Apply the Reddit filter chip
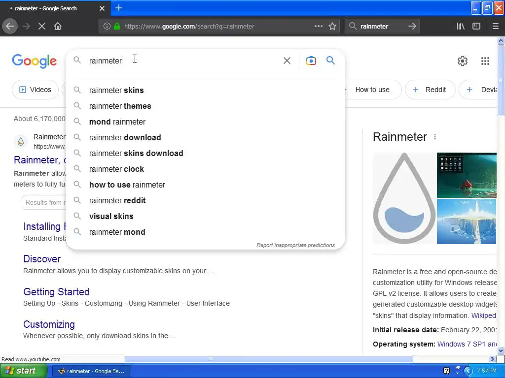505x378 pixels. coord(430,90)
